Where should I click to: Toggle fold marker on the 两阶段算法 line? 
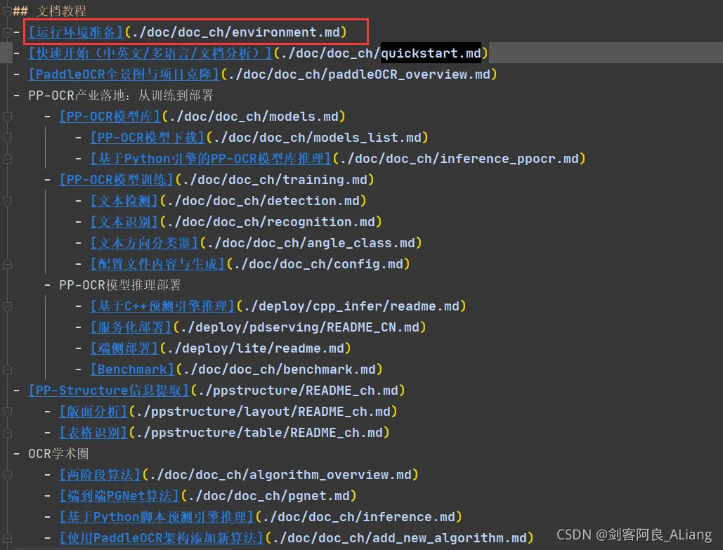tap(7, 475)
